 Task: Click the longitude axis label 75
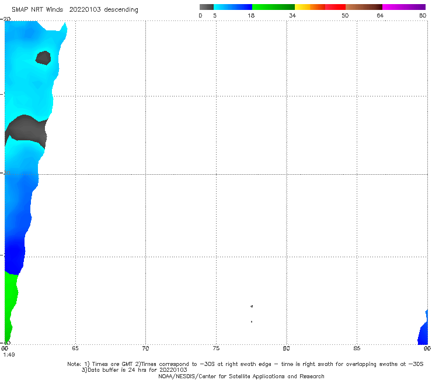click(x=216, y=348)
